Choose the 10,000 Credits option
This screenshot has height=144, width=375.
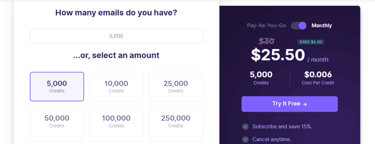(x=116, y=86)
